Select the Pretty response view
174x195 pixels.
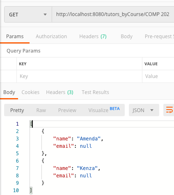point(17,110)
